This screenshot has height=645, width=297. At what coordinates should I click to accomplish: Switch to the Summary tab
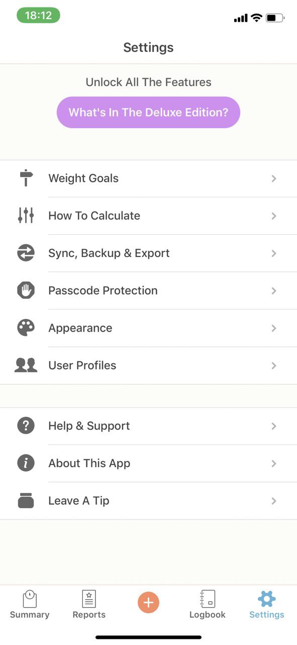[30, 605]
